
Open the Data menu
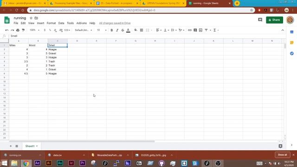pos(61,23)
